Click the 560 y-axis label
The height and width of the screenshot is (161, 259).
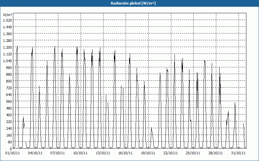(9, 101)
